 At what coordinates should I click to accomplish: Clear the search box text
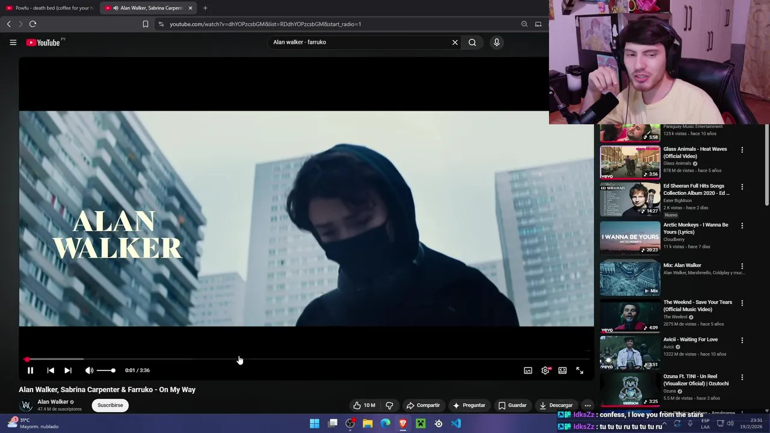[455, 42]
